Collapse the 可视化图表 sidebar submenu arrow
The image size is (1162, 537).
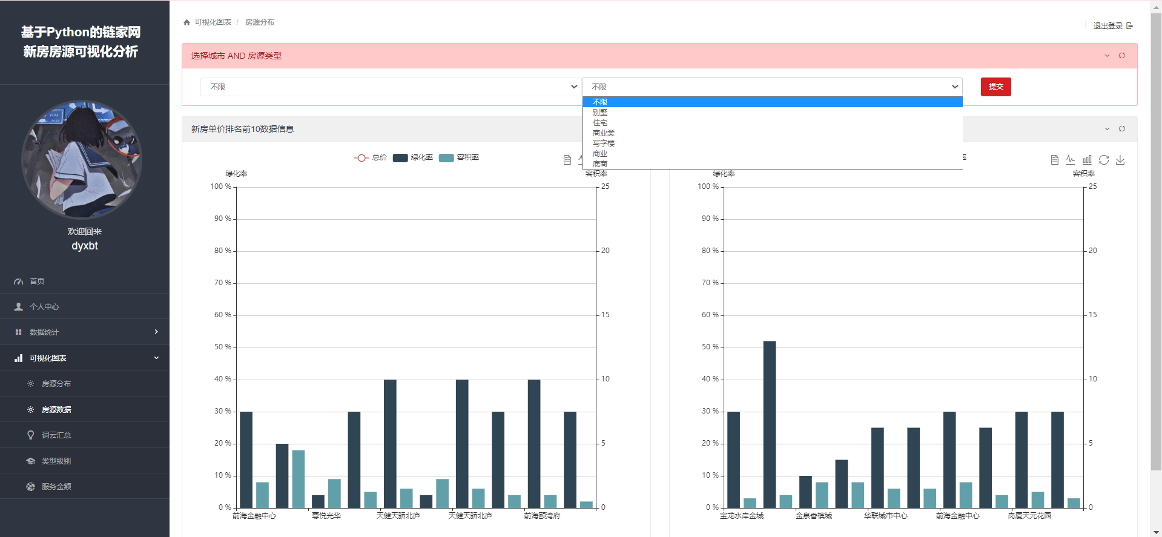point(156,358)
